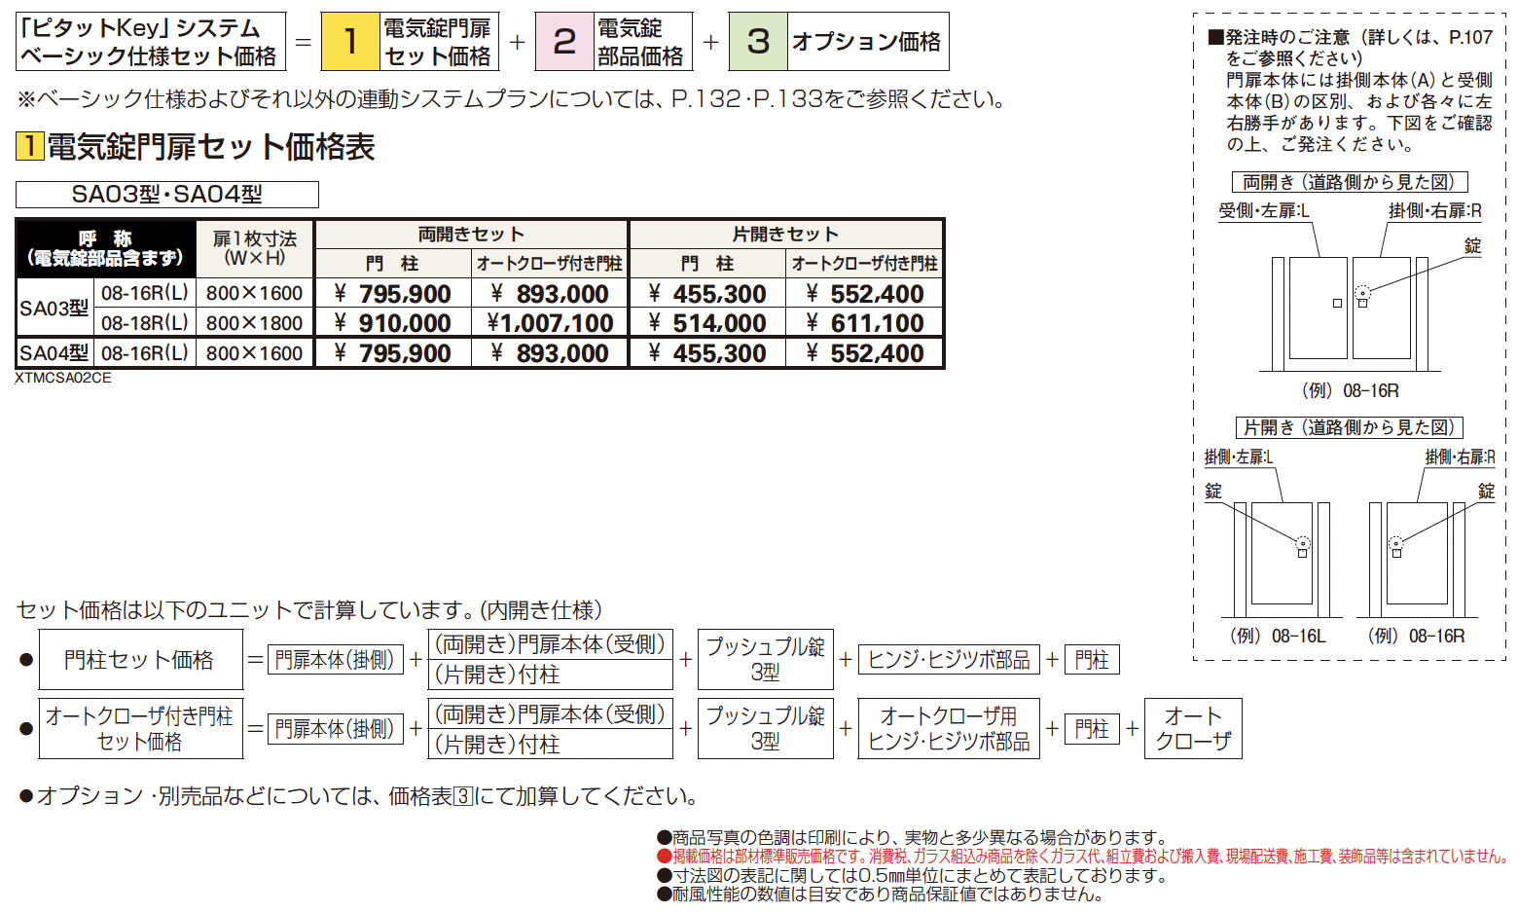The height and width of the screenshot is (913, 1518).
Task: Click the yellow number 1 box
Action: pos(350,41)
